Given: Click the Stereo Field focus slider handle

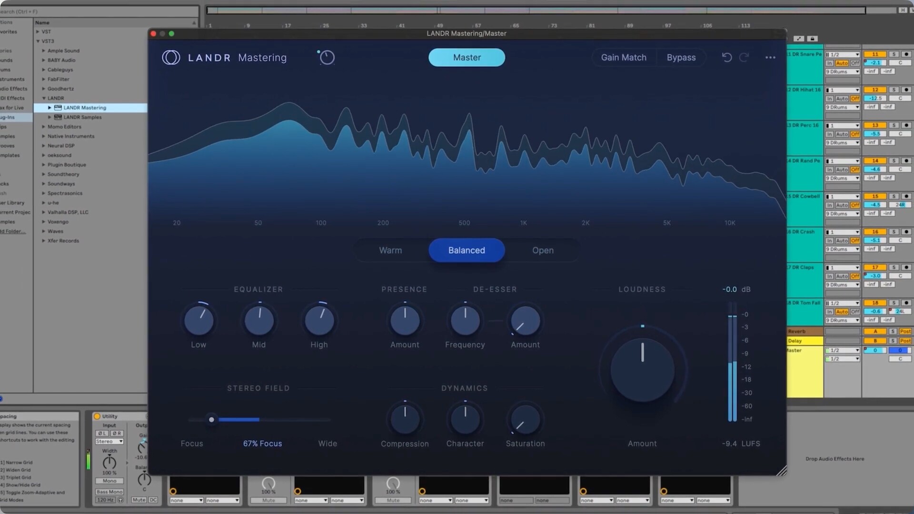Looking at the screenshot, I should pos(211,419).
